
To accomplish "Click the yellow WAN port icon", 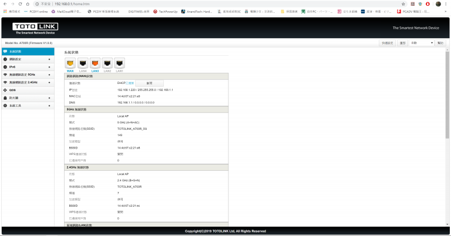I will pos(70,63).
